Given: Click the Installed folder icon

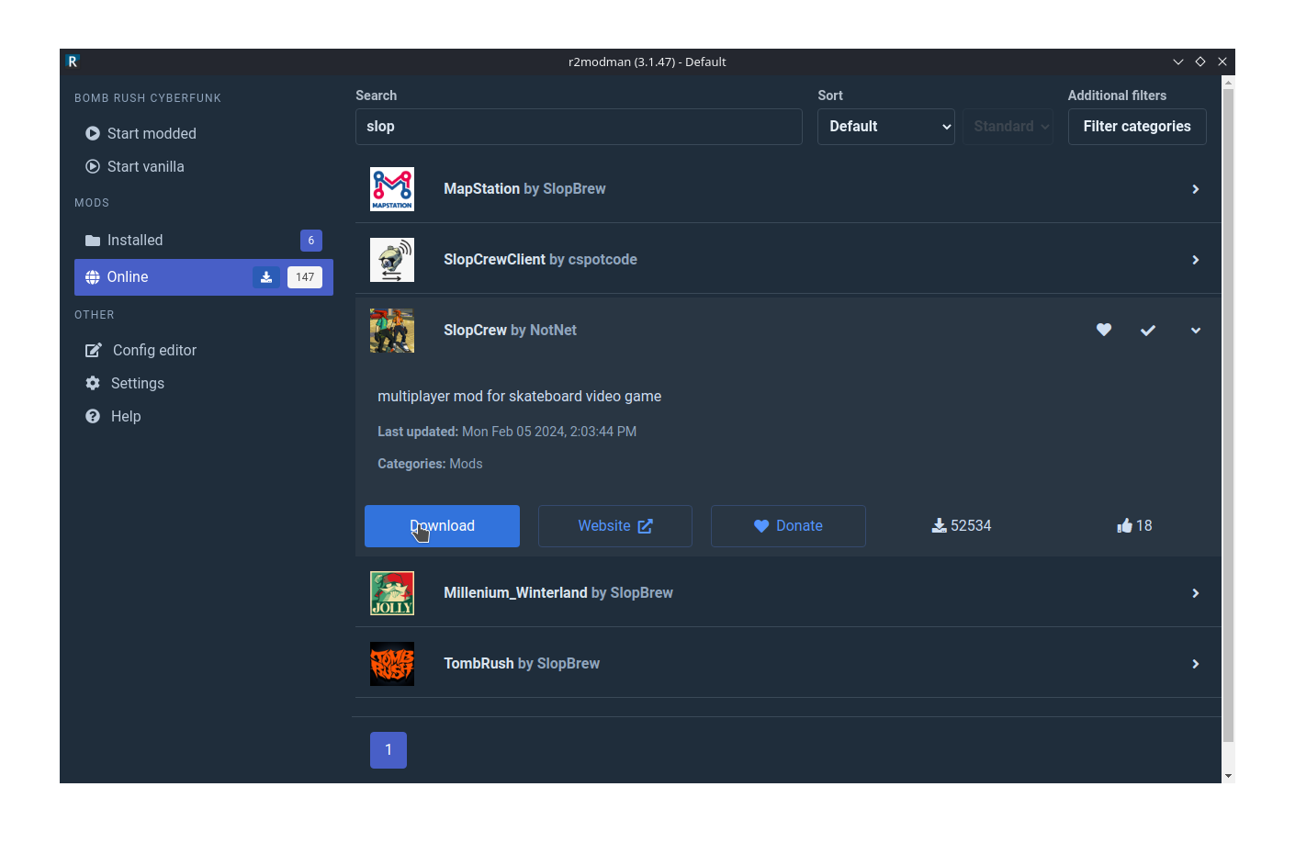Looking at the screenshot, I should coord(93,241).
